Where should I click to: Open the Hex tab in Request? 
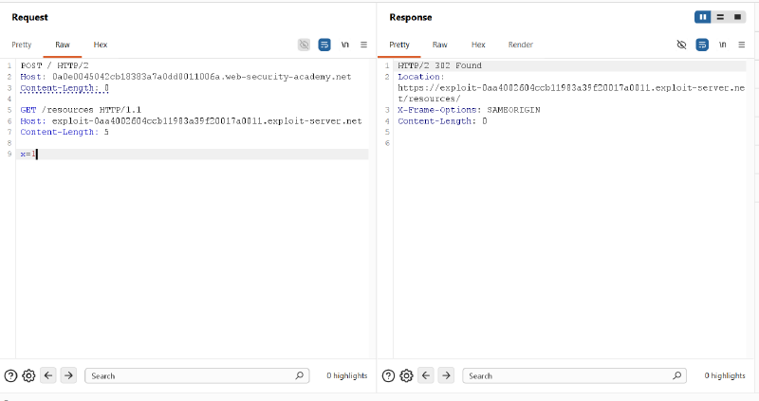point(101,45)
